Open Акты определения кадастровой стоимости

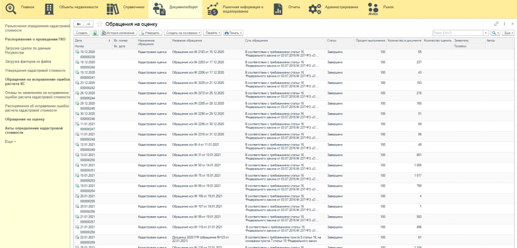tap(34, 130)
